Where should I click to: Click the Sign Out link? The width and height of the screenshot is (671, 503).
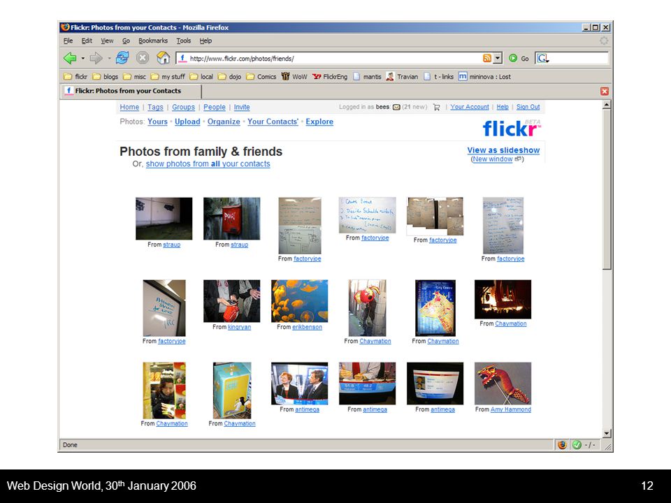click(528, 107)
